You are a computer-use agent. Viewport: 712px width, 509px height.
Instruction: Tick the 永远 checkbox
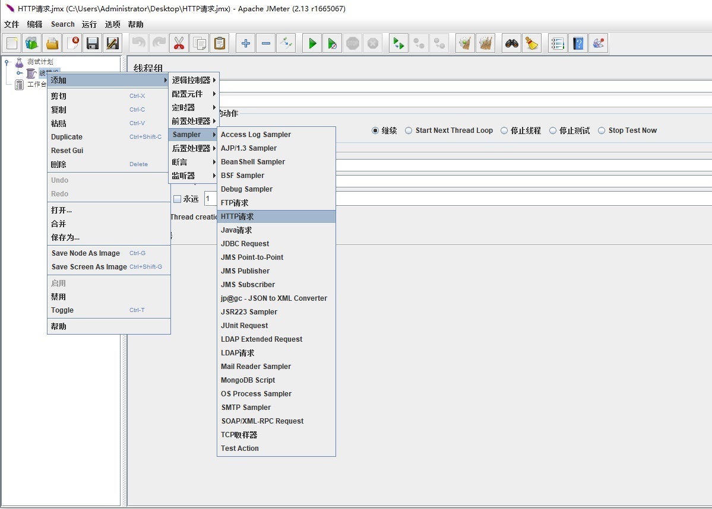(x=178, y=199)
